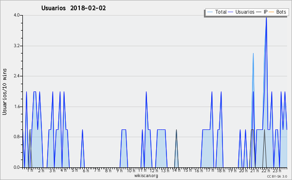Click the light blue Total legend line
The image size is (292, 180).
pos(210,12)
